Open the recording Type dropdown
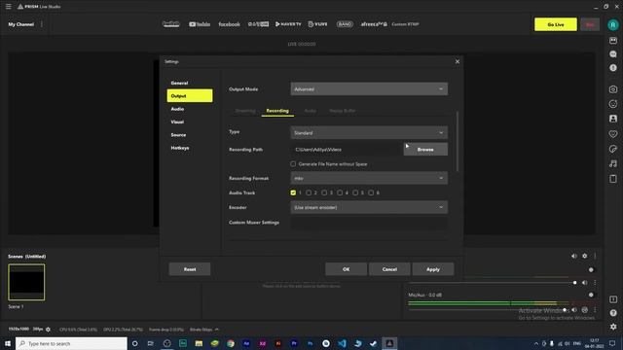 click(369, 133)
